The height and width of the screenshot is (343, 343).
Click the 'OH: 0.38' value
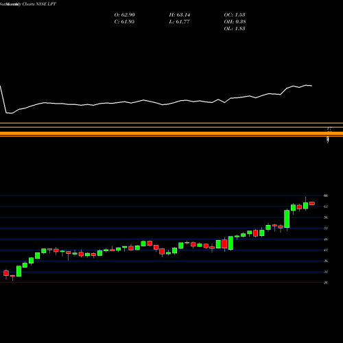click(x=235, y=22)
